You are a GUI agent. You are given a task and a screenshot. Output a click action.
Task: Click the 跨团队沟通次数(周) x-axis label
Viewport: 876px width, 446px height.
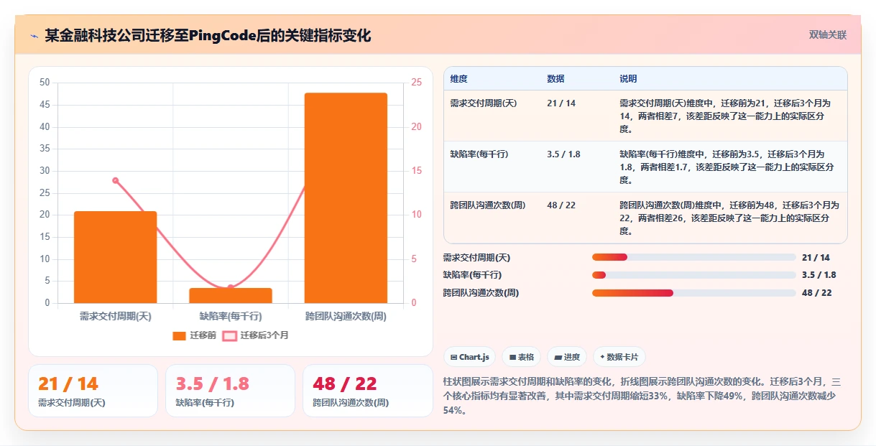click(346, 316)
